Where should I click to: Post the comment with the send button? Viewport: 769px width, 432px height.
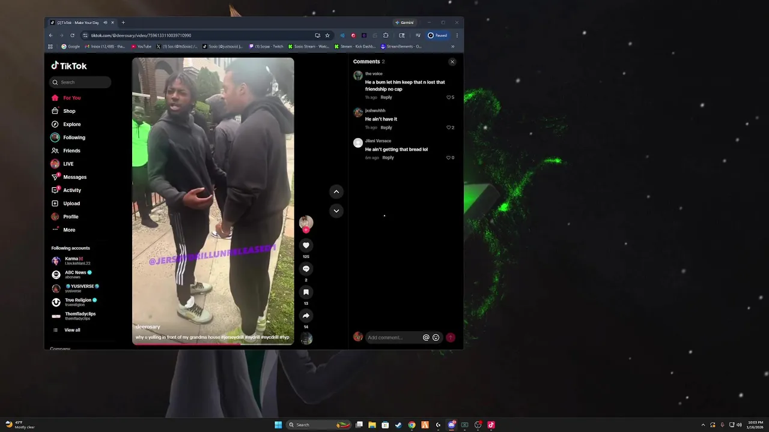click(x=451, y=337)
